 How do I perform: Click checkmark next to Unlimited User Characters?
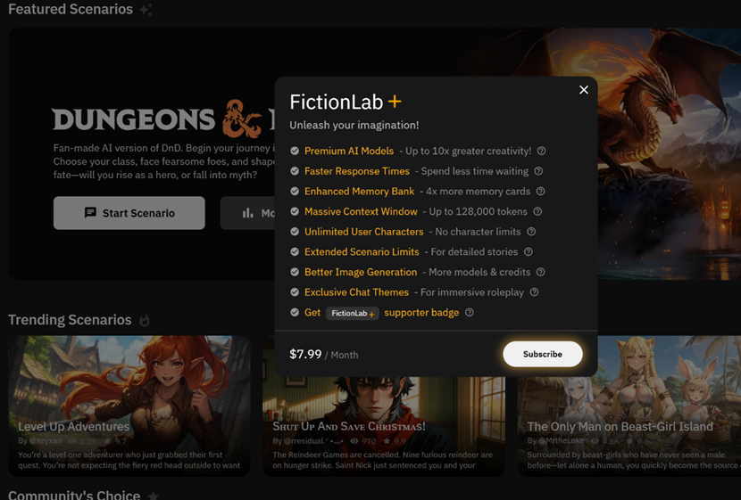point(295,232)
